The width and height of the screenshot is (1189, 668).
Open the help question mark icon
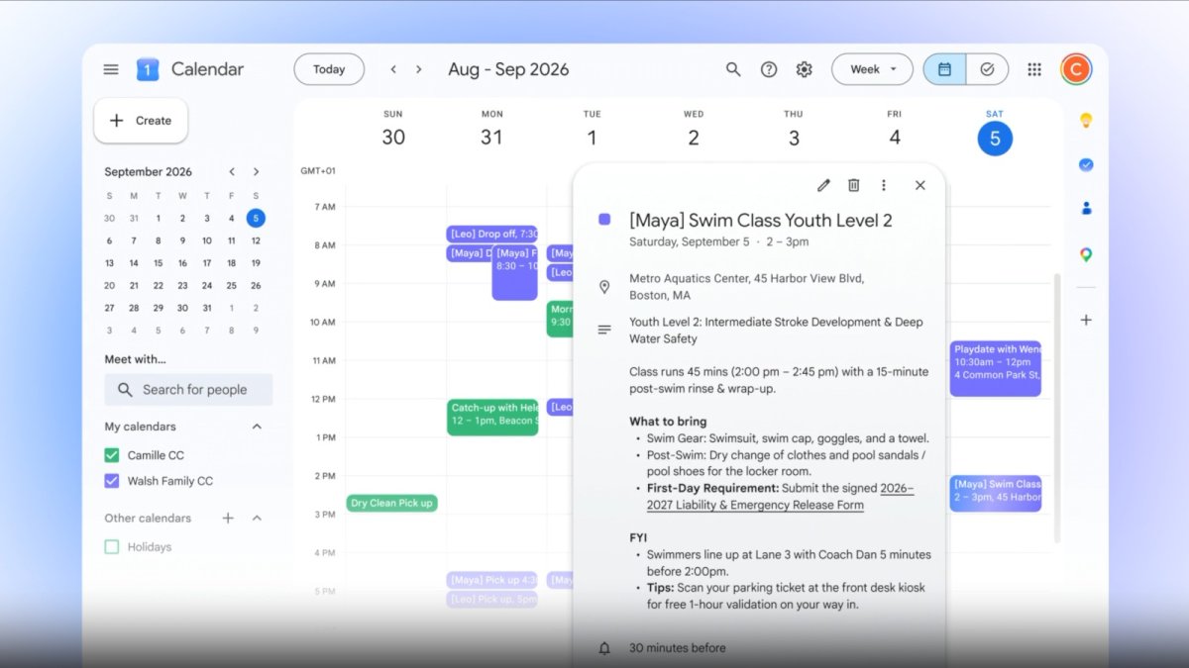(769, 69)
